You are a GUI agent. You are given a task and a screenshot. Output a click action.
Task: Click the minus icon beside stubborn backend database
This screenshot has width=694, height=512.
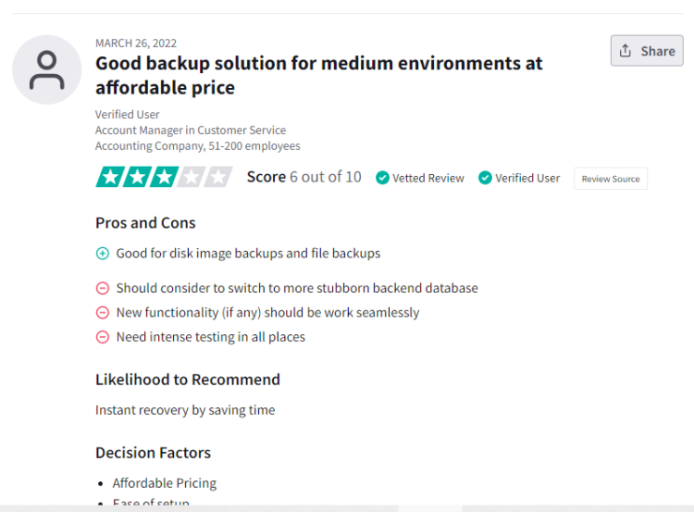point(103,289)
